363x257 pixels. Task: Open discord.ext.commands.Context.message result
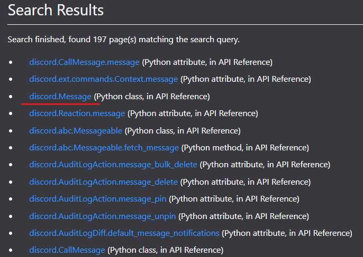(104, 79)
